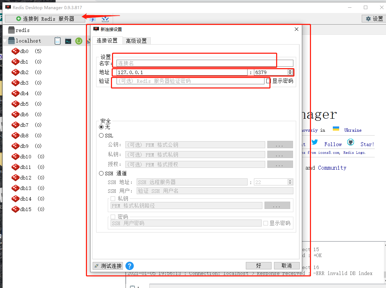The width and height of the screenshot is (386, 288).
Task: Toggle the SSH 密码 checkbox
Action: 113,217
